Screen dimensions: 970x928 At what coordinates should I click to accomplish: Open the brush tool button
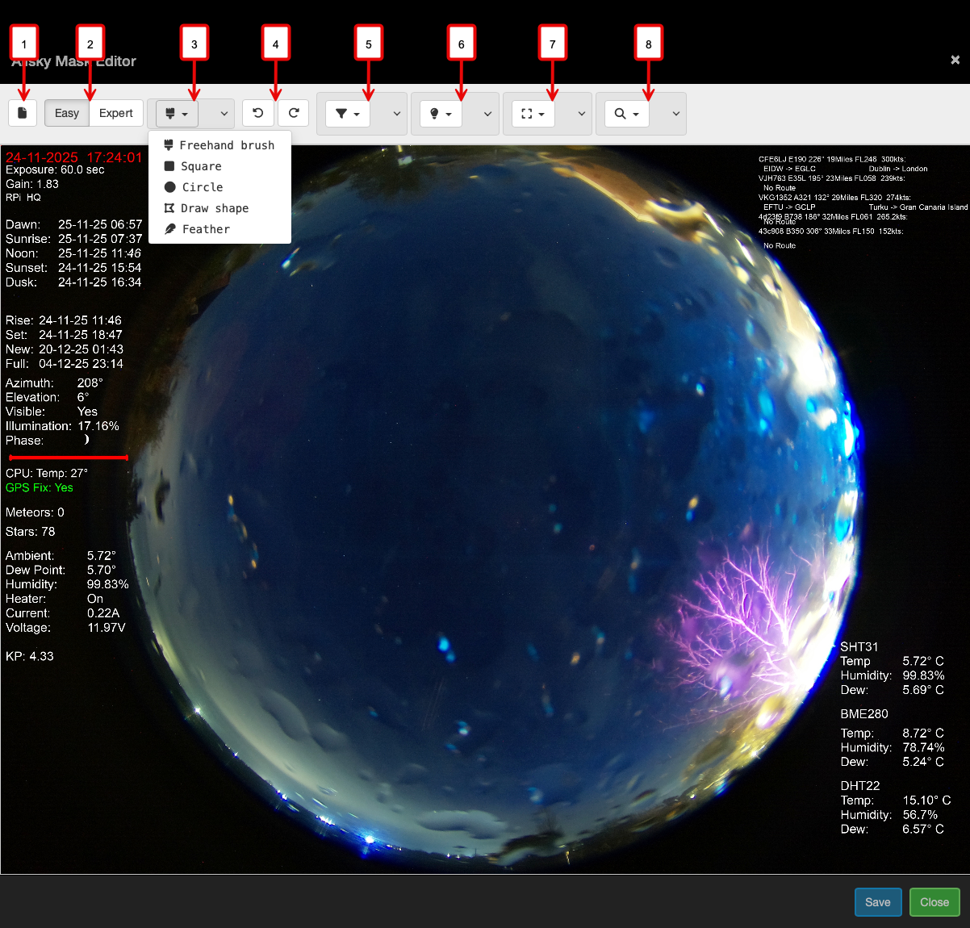point(176,114)
